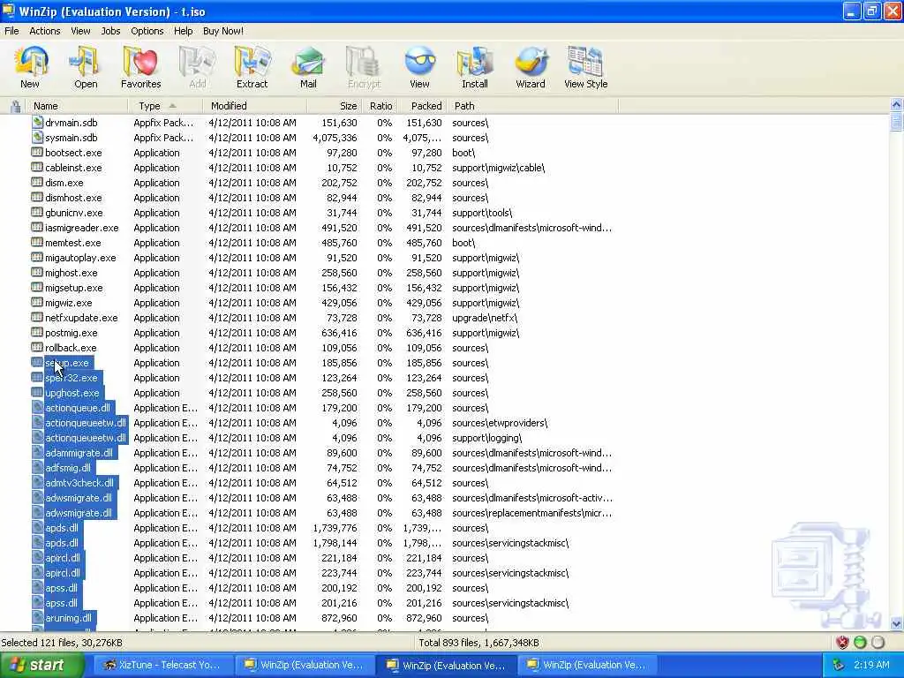Sort by the Type column header
Image resolution: width=904 pixels, height=678 pixels.
click(x=165, y=106)
